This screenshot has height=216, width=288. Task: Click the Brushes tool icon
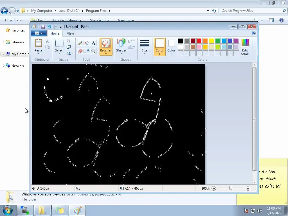[106, 43]
